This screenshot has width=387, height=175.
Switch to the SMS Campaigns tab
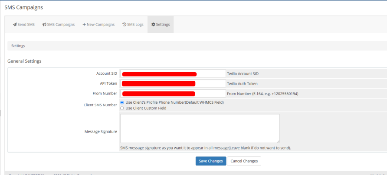(x=59, y=25)
